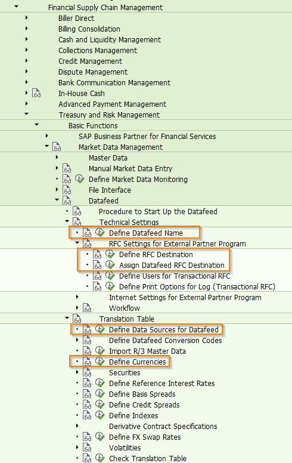Select Define Currencies text
292x463 pixels.
(138, 362)
